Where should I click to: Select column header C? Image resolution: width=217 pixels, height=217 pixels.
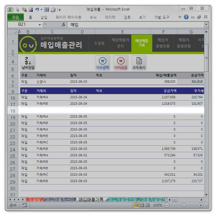coord(52,32)
